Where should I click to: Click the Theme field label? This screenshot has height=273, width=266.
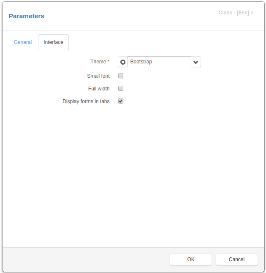(x=98, y=62)
